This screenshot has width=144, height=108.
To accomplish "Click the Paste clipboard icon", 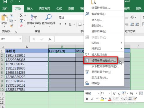I will [x=4, y=18].
